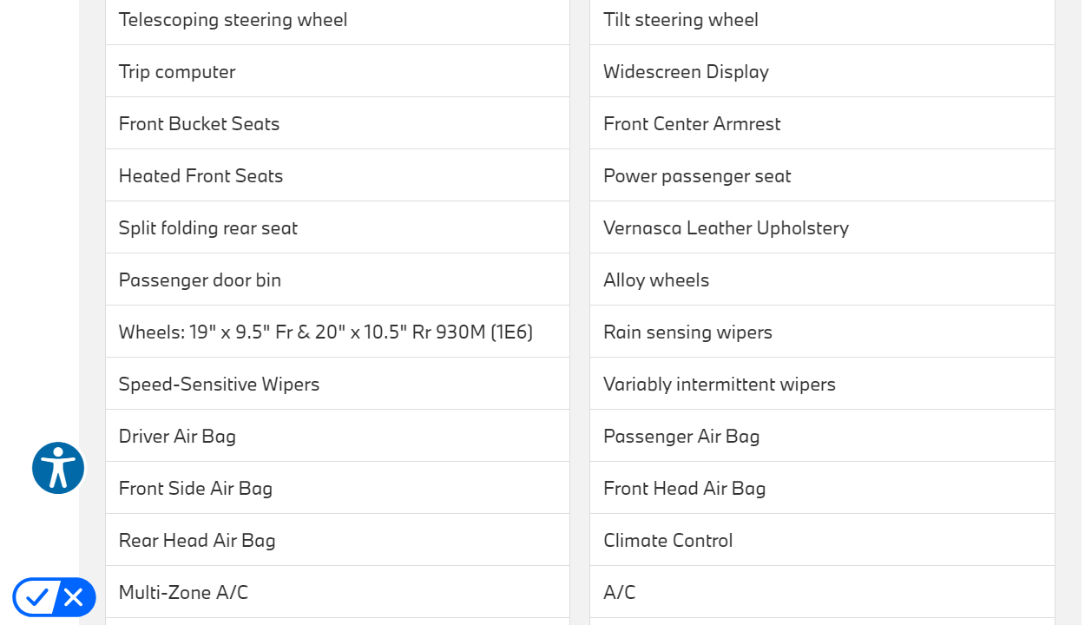Select the Front Head Air Bag entry
Screen dimensions: 1085x625
(x=684, y=489)
